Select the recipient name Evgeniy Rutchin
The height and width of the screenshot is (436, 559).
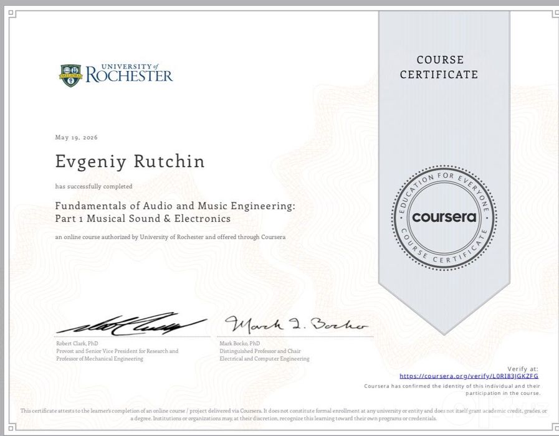pos(130,161)
